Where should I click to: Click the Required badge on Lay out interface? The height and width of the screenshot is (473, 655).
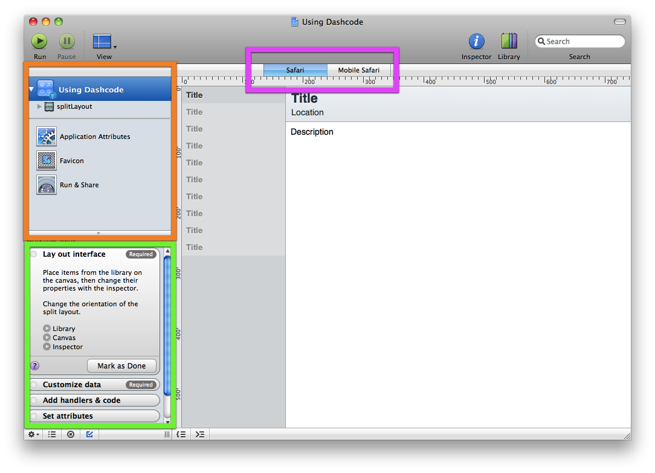141,254
